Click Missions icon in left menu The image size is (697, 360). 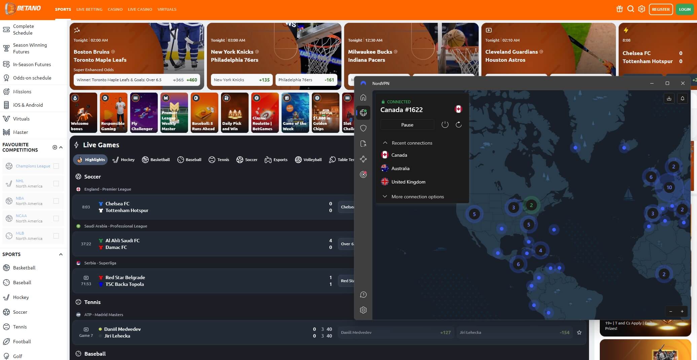[6, 92]
